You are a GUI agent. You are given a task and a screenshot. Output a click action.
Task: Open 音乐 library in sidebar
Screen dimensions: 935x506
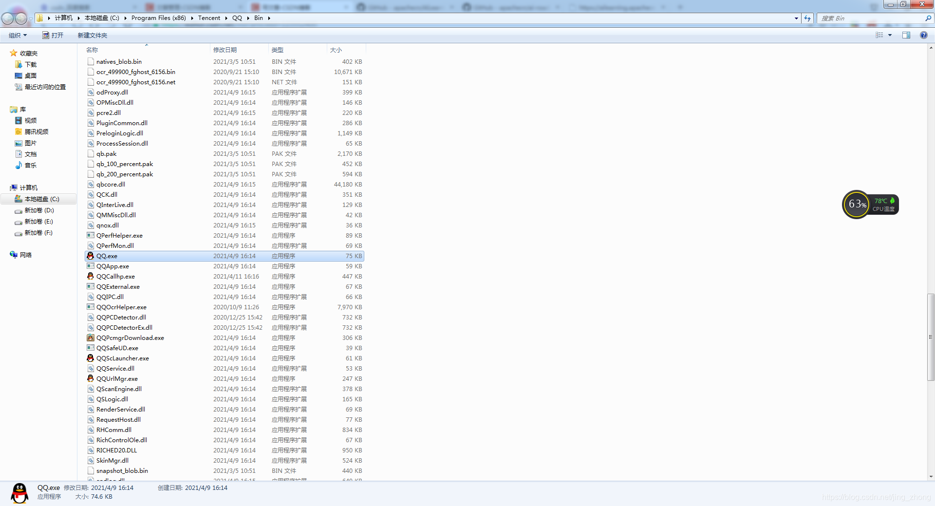[x=31, y=165]
